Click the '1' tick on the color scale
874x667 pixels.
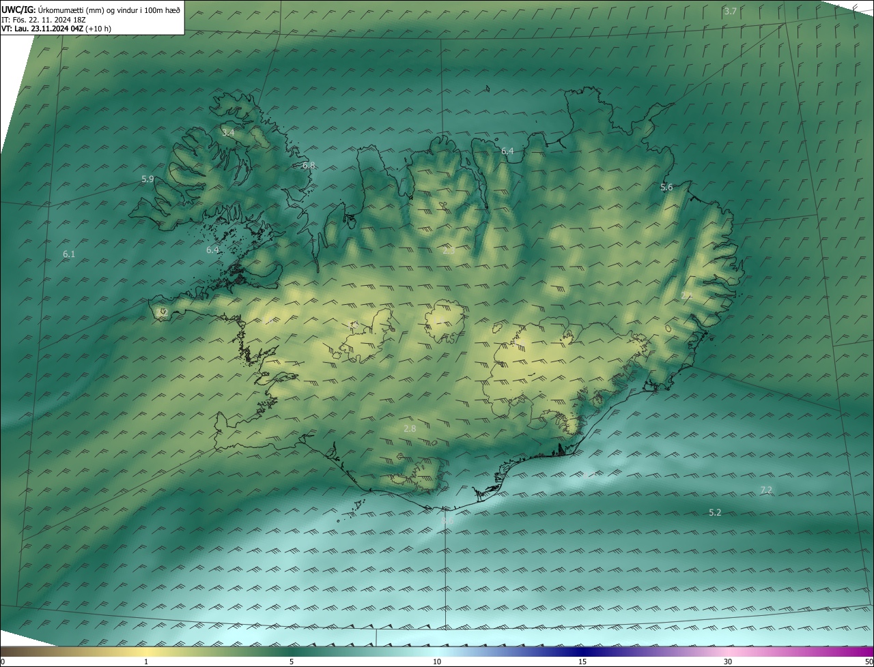click(146, 662)
